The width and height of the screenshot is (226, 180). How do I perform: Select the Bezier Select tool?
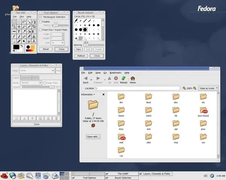pos(34,22)
